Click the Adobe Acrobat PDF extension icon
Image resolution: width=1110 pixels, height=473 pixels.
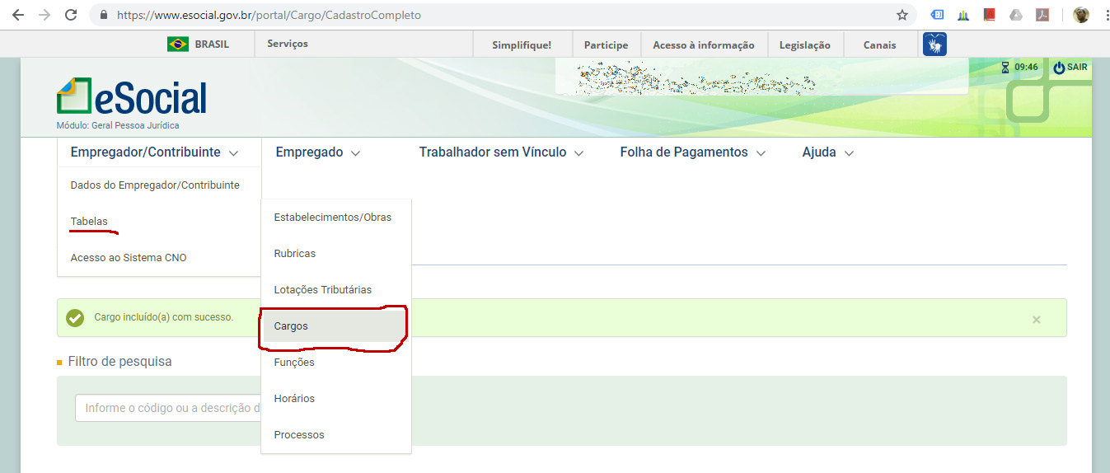1042,15
